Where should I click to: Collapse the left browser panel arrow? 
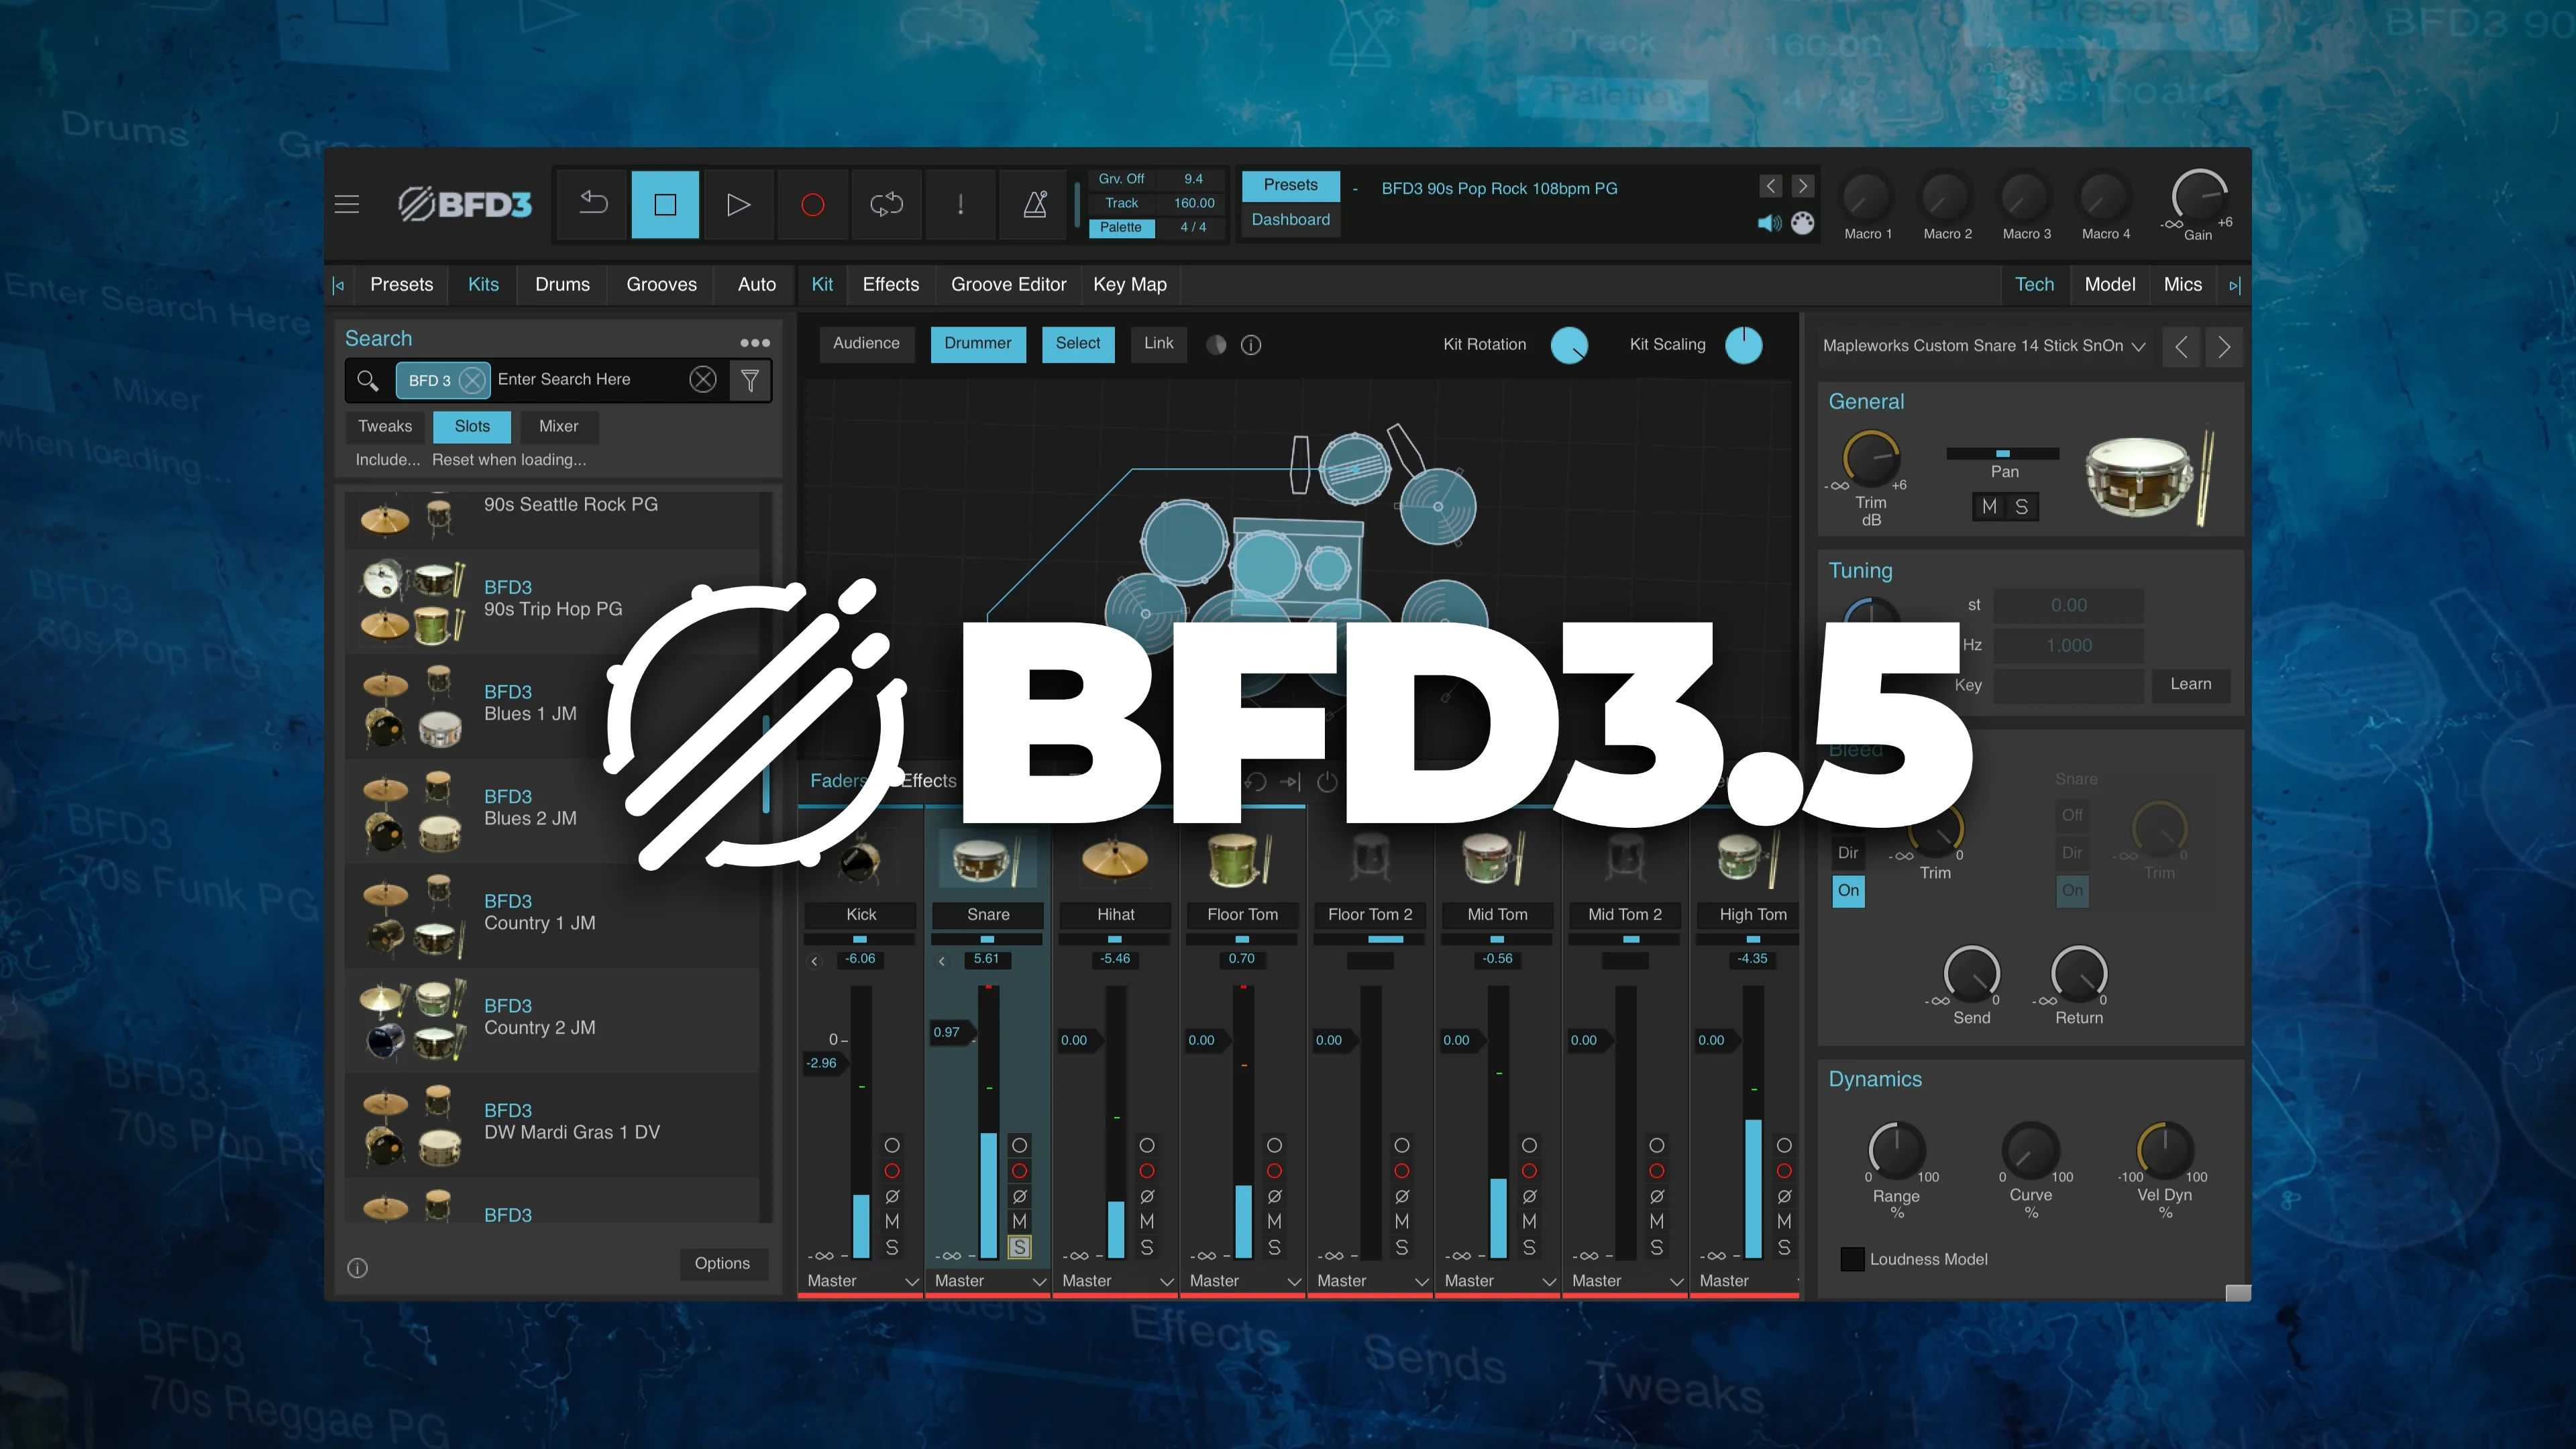point(338,285)
